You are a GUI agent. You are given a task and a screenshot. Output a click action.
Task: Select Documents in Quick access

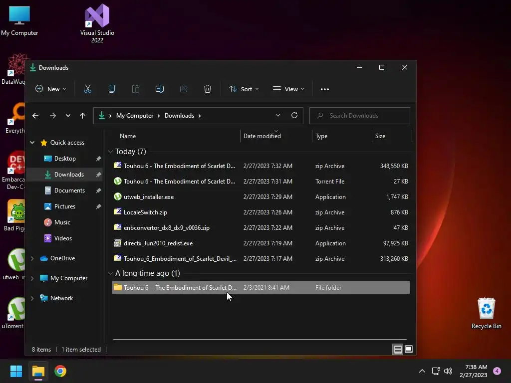pos(65,191)
